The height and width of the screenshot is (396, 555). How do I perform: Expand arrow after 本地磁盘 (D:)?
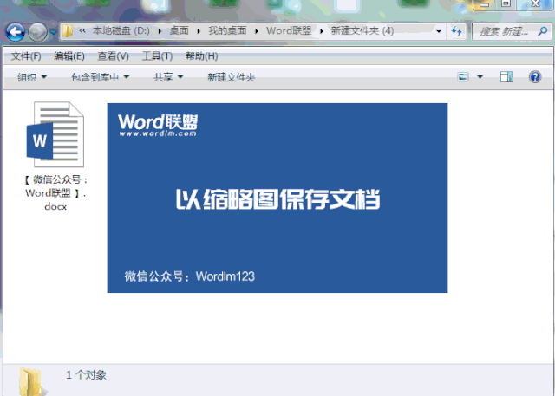pos(160,31)
